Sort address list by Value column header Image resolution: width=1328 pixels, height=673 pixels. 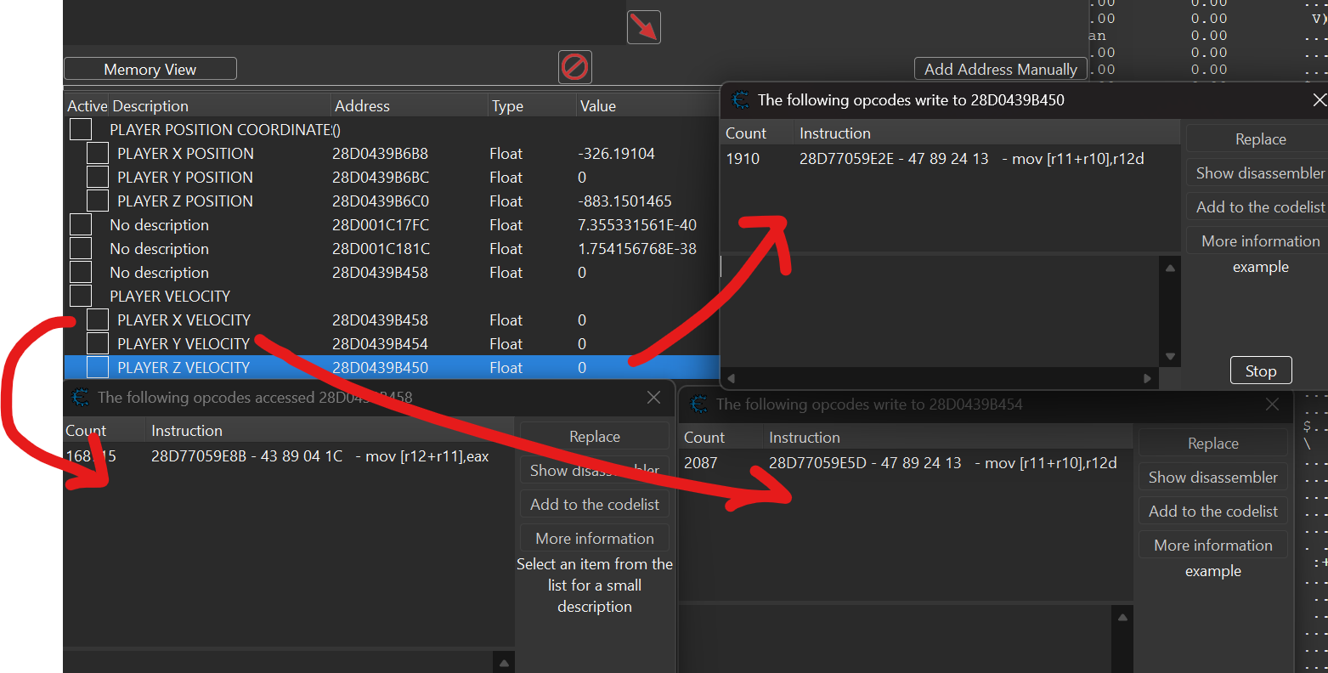[647, 105]
